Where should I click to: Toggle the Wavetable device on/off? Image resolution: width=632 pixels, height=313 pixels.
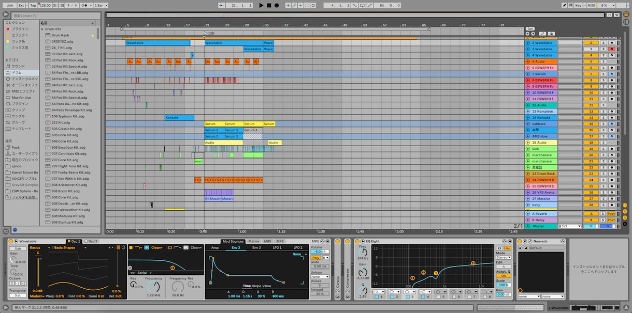click(x=10, y=241)
